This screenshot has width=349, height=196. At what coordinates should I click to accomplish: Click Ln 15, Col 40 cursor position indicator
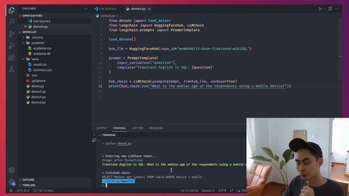tap(189, 191)
